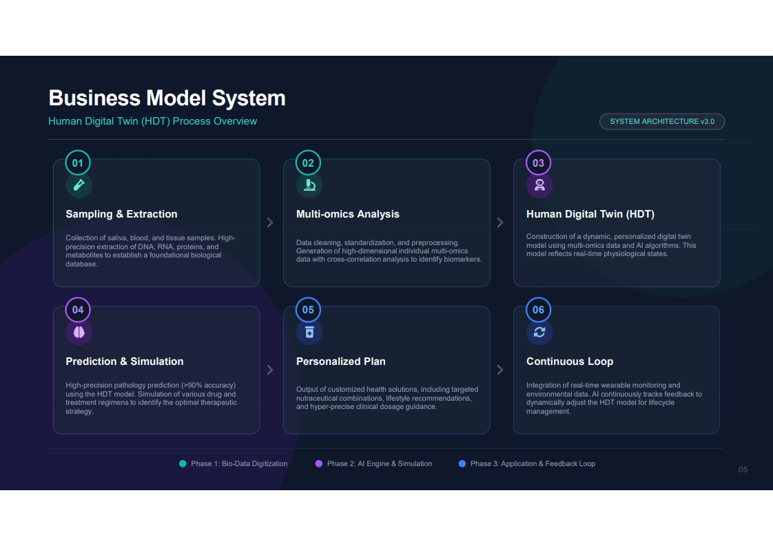Image resolution: width=773 pixels, height=546 pixels.
Task: Click the chevron arrow after Multi-omics Analysis
Action: pyautogui.click(x=500, y=222)
